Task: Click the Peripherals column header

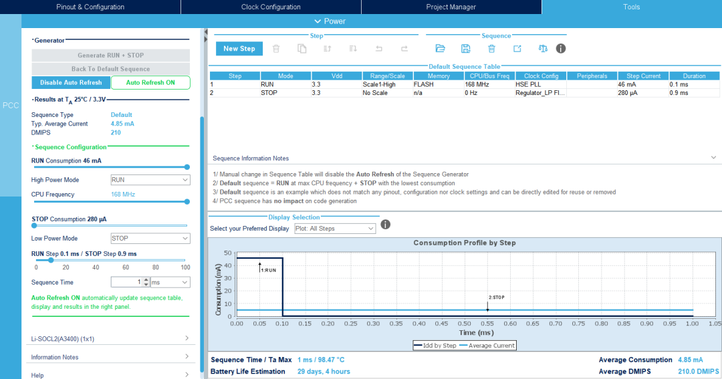Action: 592,76
